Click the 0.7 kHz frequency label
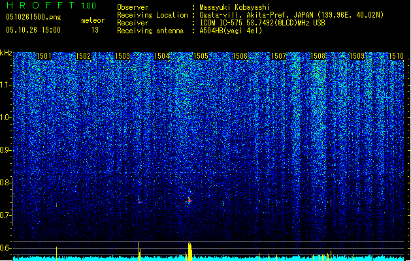Image resolution: width=411 pixels, height=261 pixels. [5, 215]
